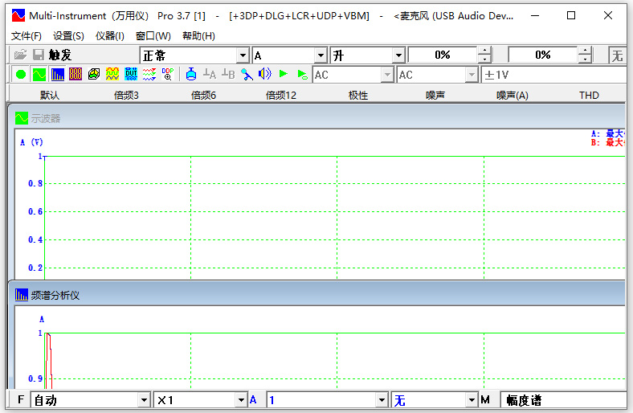This screenshot has height=413, width=633.
Task: Click the open file folder icon
Action: (20, 55)
